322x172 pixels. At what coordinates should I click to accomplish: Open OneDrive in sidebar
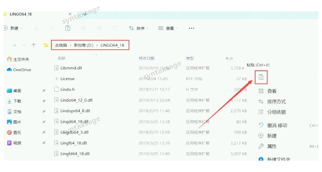point(19,70)
